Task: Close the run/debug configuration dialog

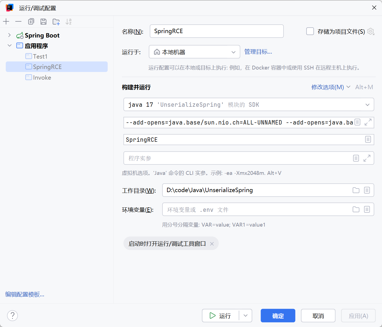Action: pos(374,8)
